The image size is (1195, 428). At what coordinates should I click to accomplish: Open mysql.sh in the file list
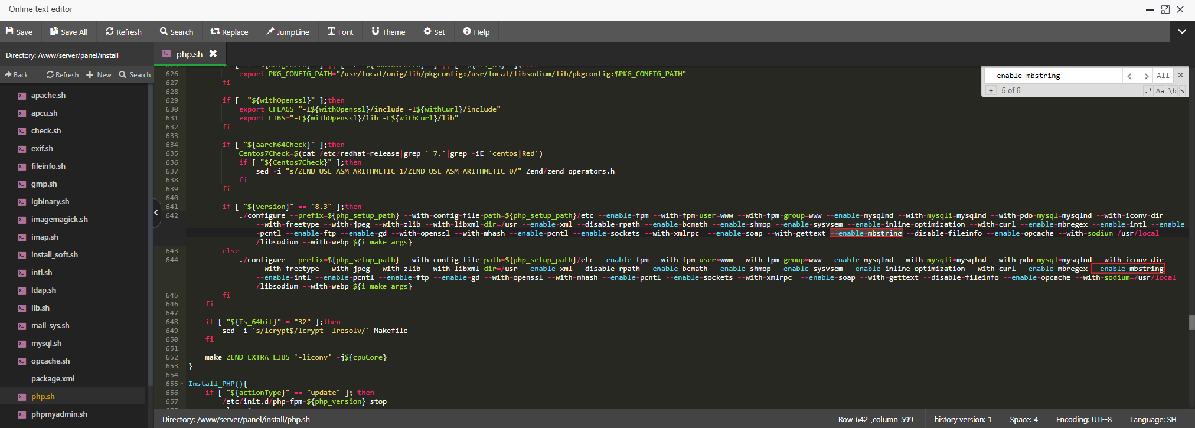(46, 343)
